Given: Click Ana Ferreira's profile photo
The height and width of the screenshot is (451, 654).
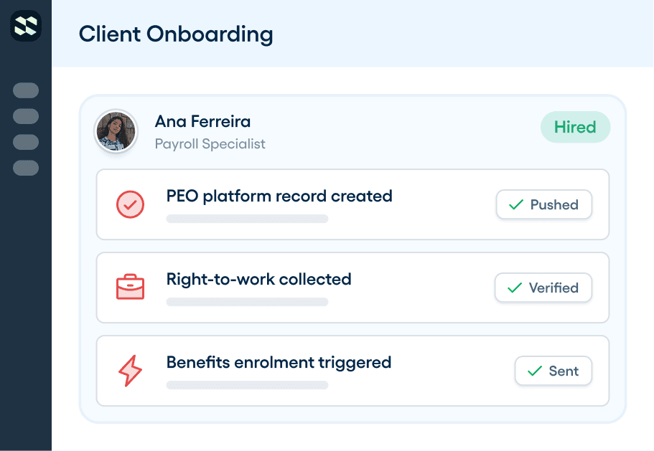Looking at the screenshot, I should pyautogui.click(x=116, y=131).
